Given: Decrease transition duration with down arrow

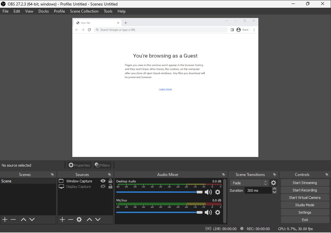Looking at the screenshot, I should coord(274,192).
